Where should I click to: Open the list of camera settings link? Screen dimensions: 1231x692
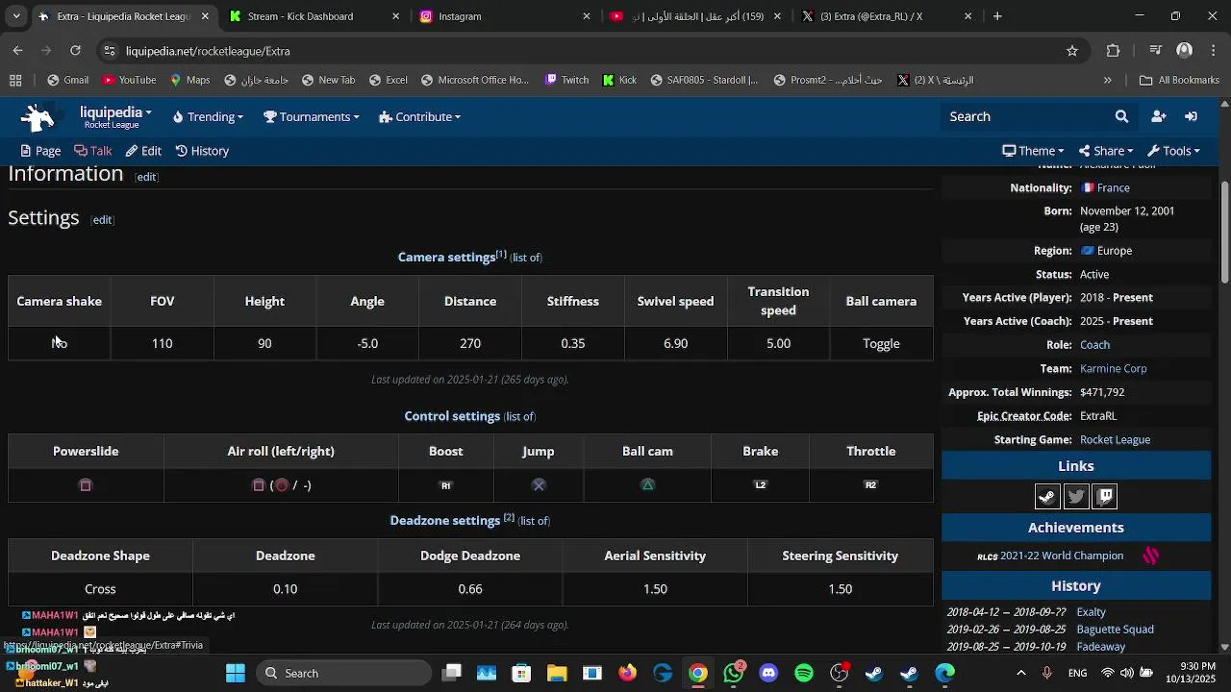[526, 258]
